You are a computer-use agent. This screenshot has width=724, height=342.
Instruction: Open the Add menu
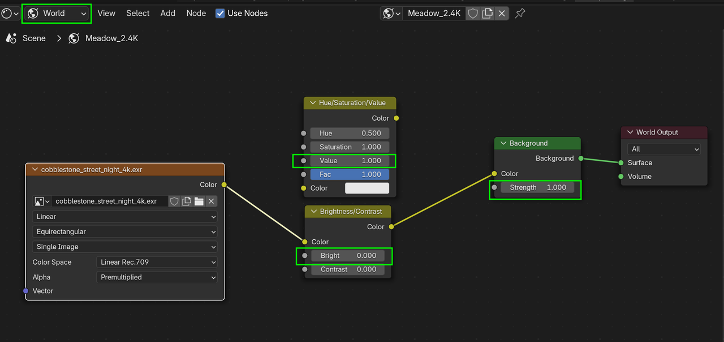168,13
